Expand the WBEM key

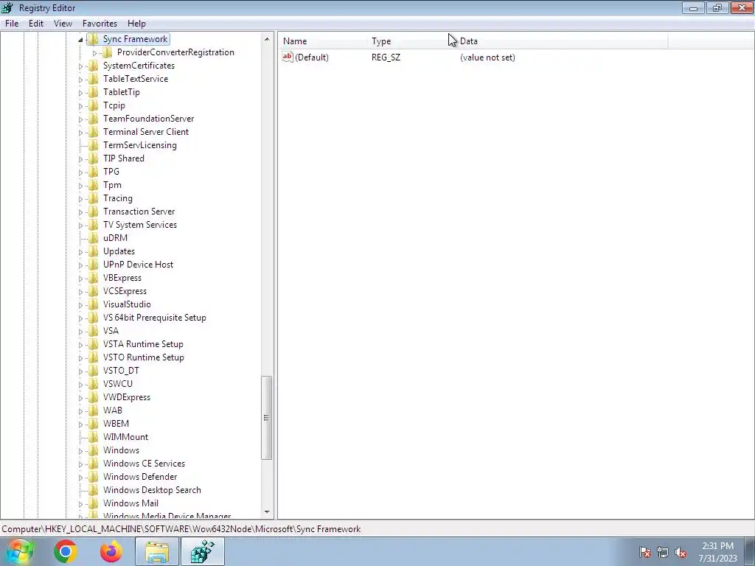pos(81,424)
